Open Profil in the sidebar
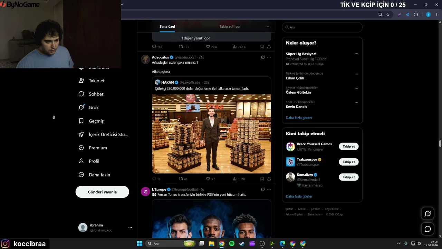442x249 pixels. 89,161
